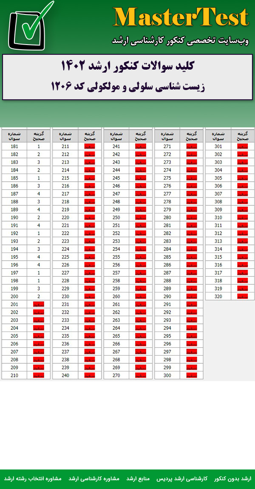Click the red locked answer for question 271
The height and width of the screenshot is (489, 255).
(192, 146)
